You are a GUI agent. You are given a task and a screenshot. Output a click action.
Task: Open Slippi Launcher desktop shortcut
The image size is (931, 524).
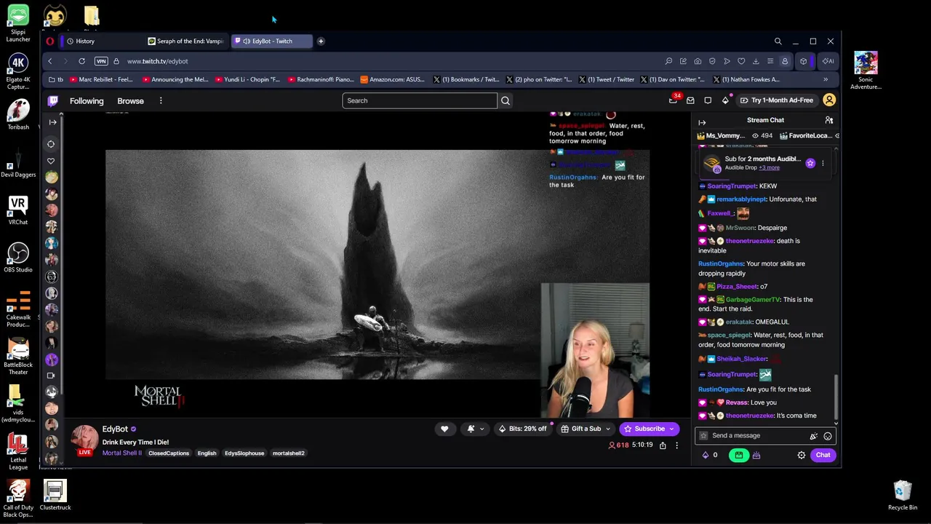18,24
